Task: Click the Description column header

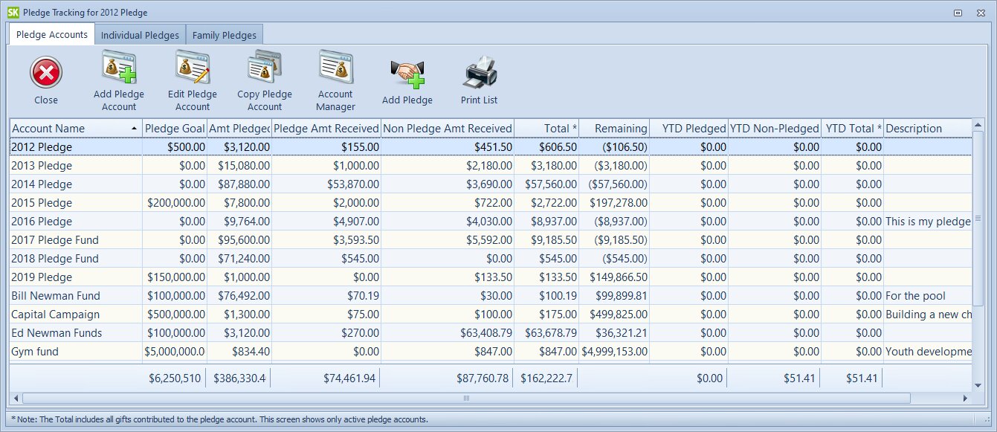Action: (927, 129)
